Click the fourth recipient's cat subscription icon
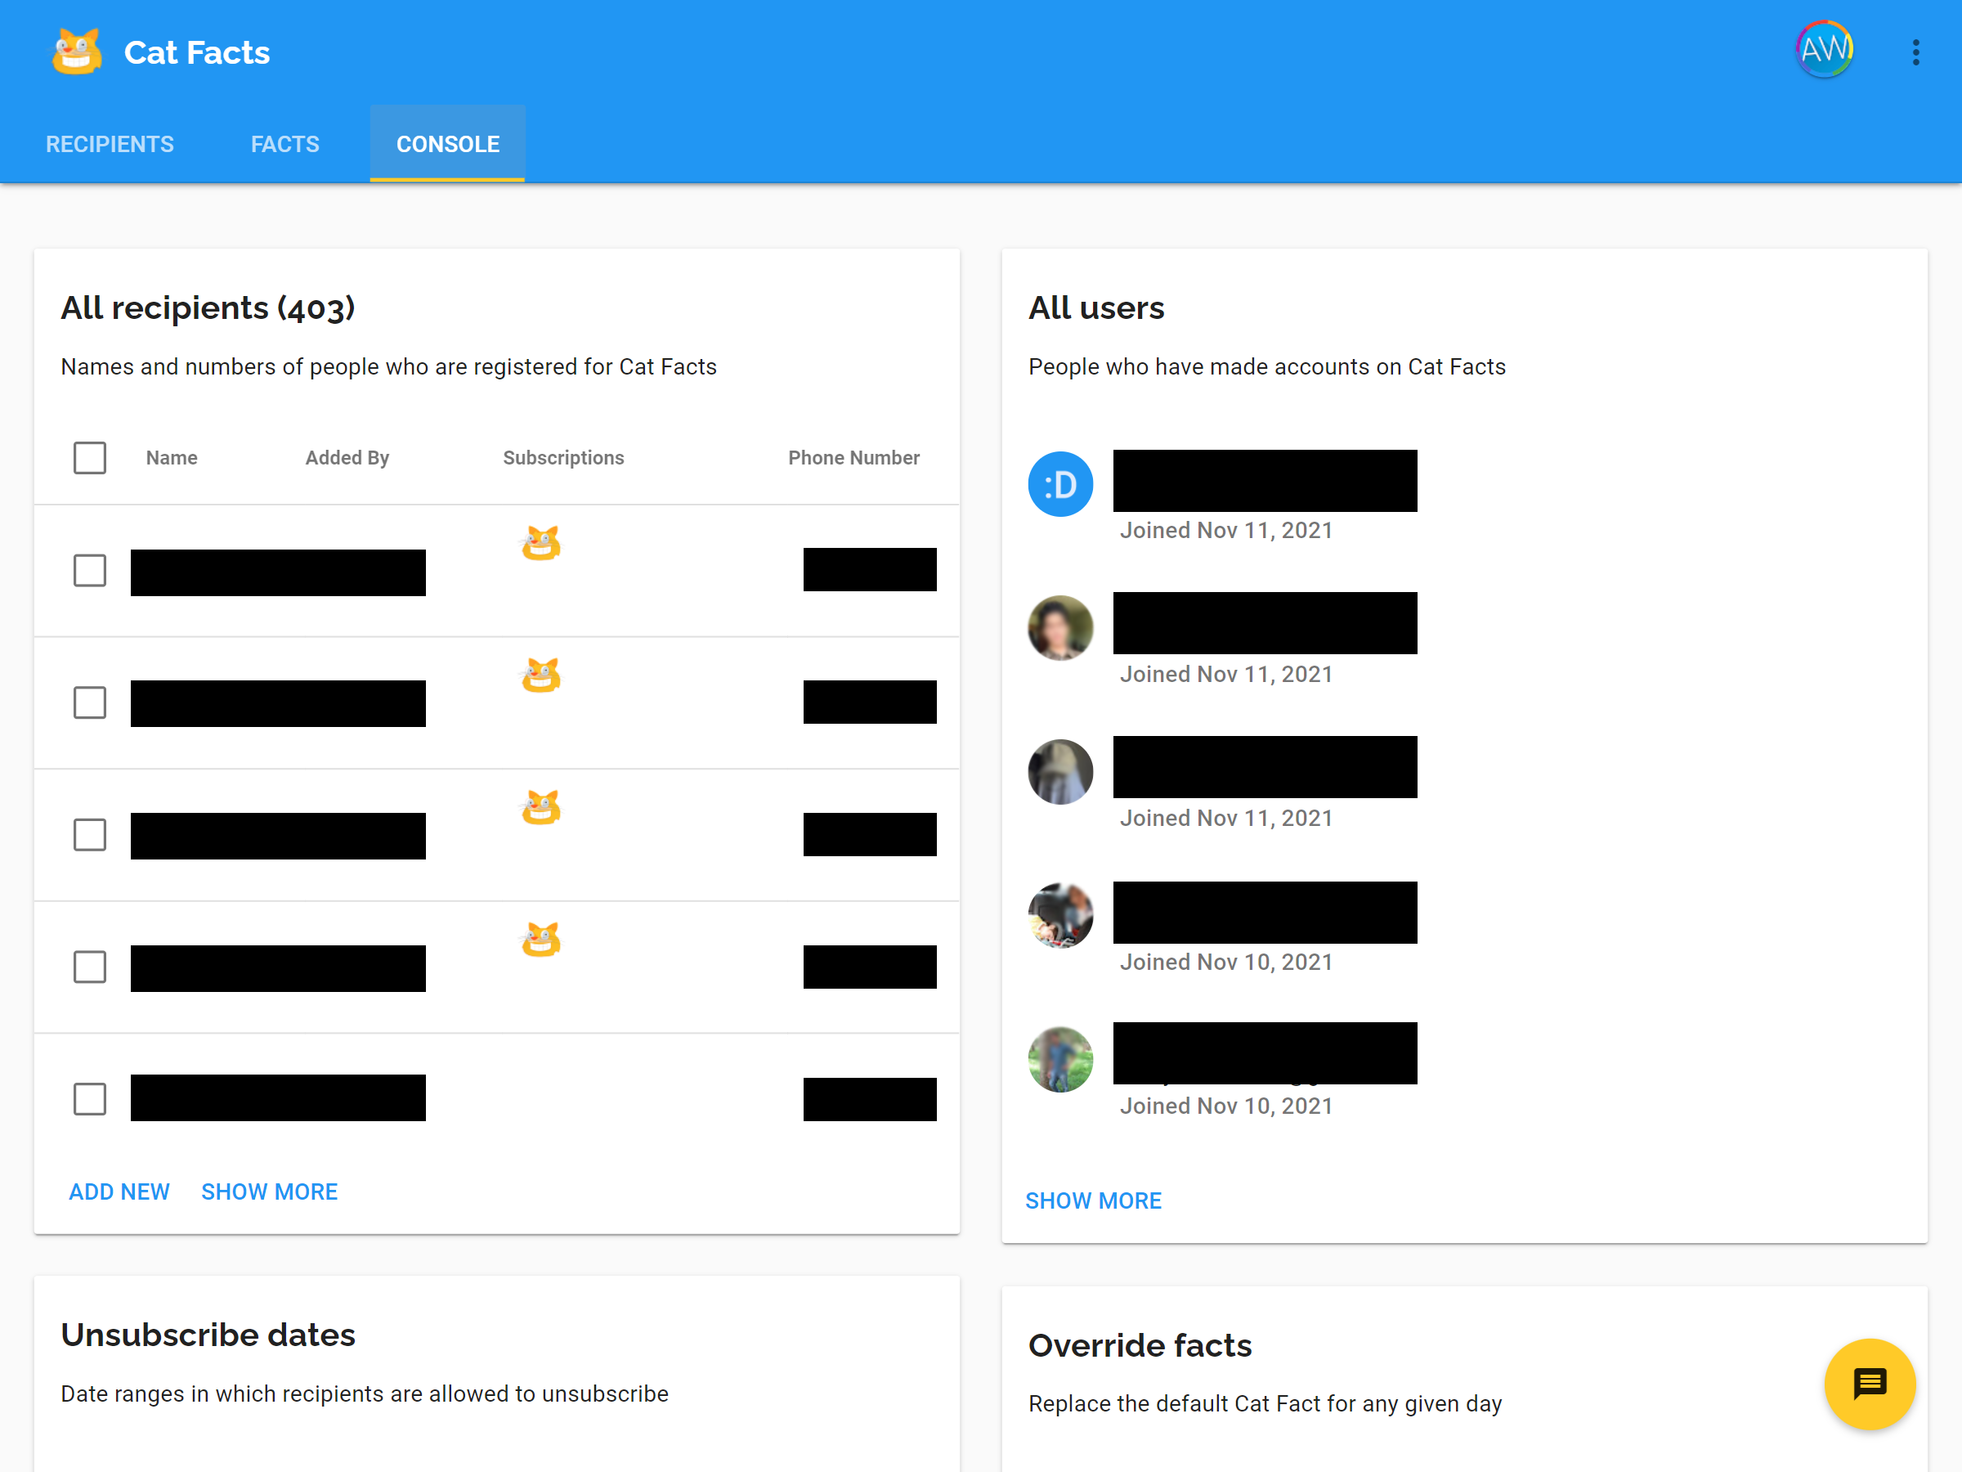Screen dimensions: 1962x1472 click(540, 939)
